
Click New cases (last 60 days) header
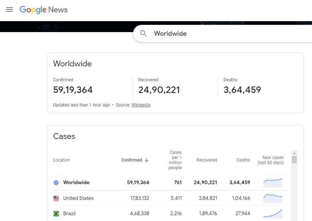click(270, 160)
